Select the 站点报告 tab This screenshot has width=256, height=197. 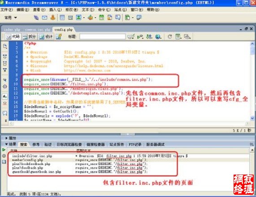(x=117, y=144)
